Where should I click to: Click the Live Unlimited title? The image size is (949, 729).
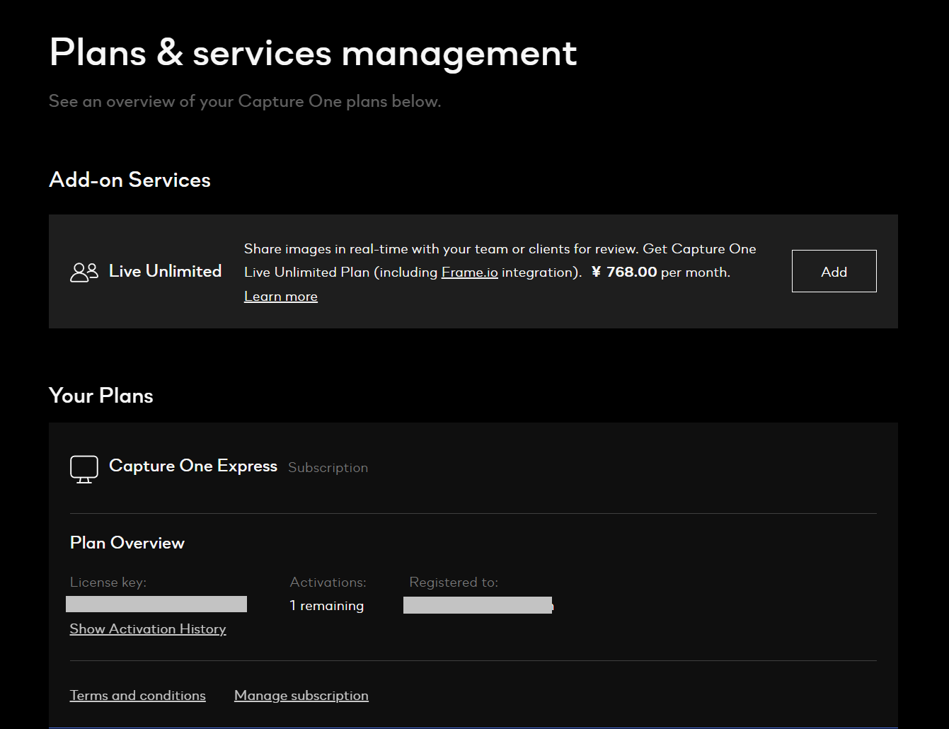tap(166, 271)
